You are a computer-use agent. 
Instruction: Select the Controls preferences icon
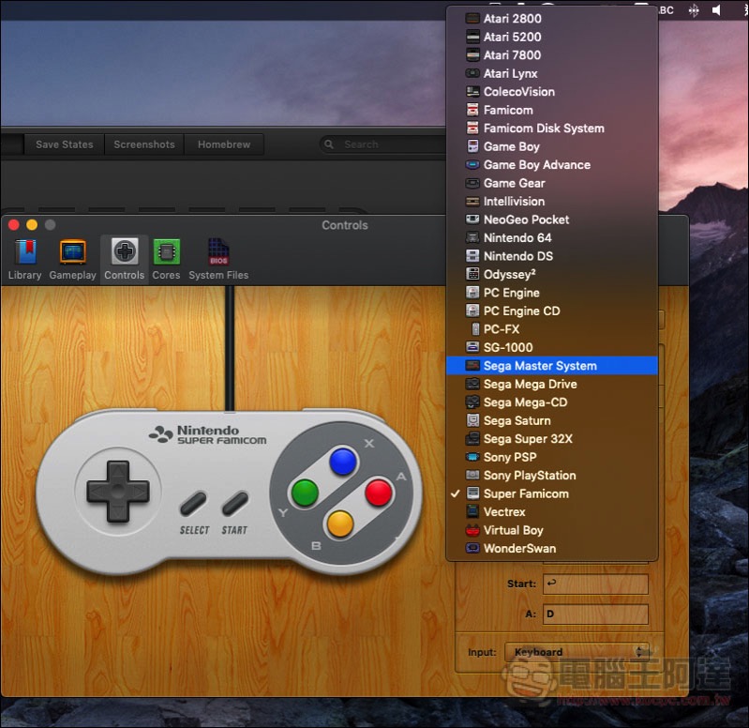point(124,260)
